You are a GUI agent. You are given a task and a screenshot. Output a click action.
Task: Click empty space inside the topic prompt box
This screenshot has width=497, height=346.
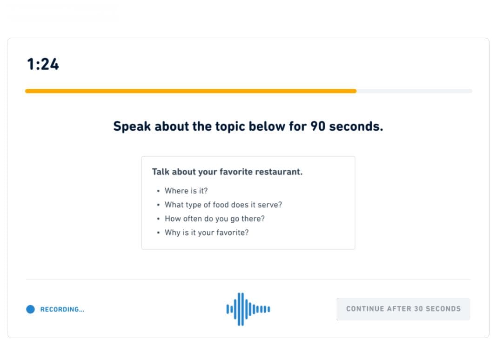pos(317,219)
